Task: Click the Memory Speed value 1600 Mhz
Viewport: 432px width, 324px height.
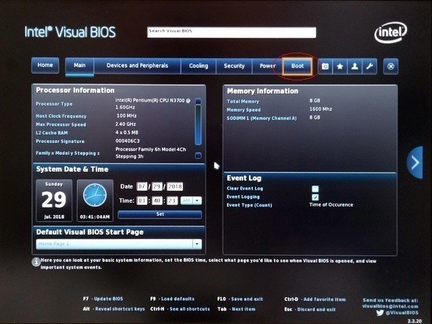Action: pyautogui.click(x=321, y=109)
